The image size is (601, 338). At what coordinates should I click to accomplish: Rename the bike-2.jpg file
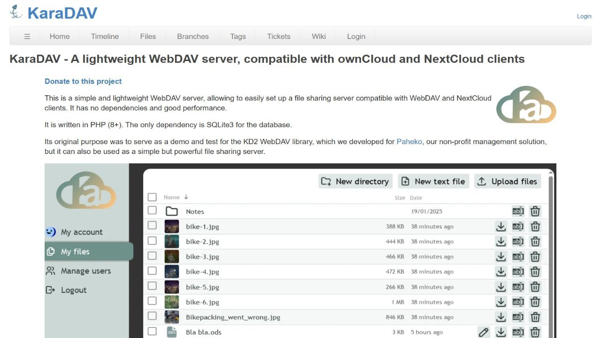[518, 242]
